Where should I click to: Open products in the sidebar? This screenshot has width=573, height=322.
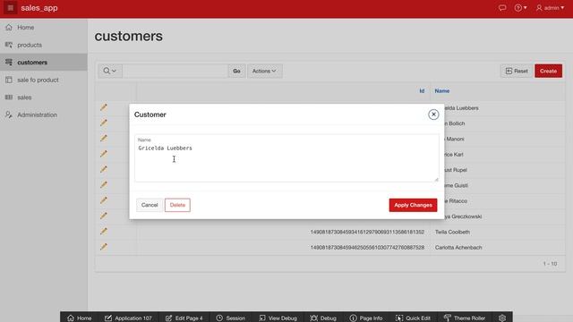[44, 45]
